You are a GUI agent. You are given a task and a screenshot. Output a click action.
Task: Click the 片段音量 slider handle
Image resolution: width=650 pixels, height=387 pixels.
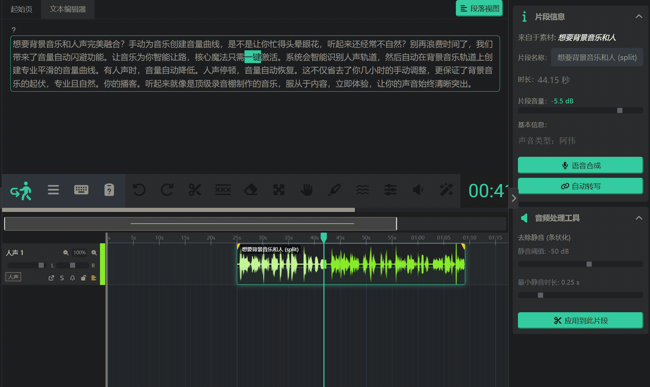(620, 111)
